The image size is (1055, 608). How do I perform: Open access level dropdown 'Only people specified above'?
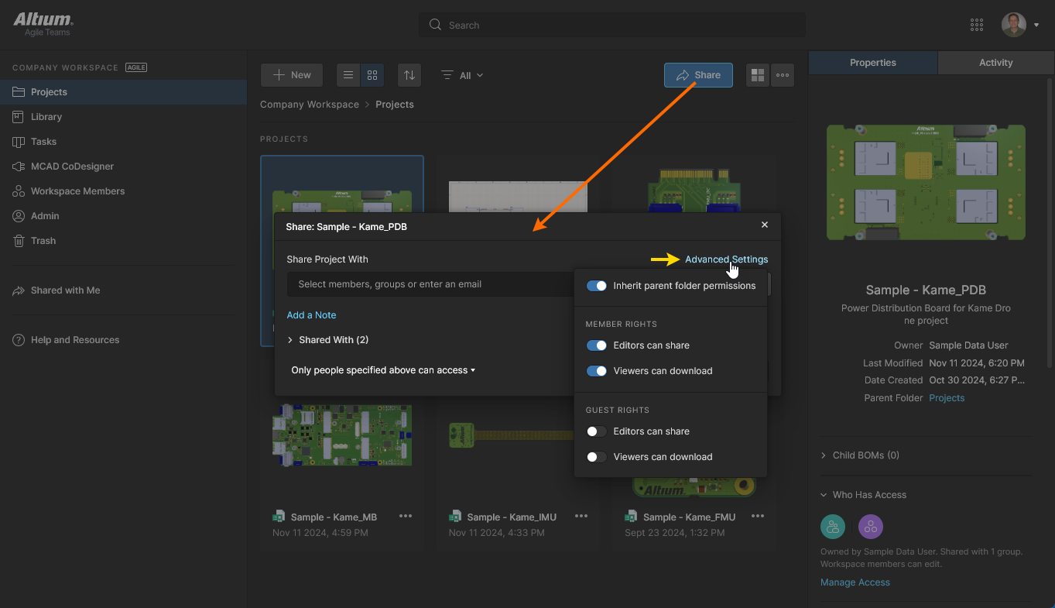[383, 370]
